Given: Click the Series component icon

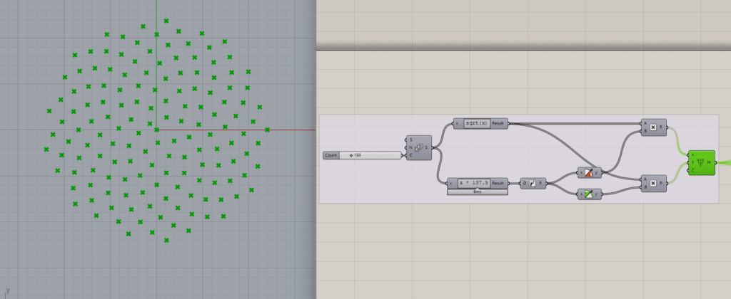Looking at the screenshot, I should tap(418, 148).
